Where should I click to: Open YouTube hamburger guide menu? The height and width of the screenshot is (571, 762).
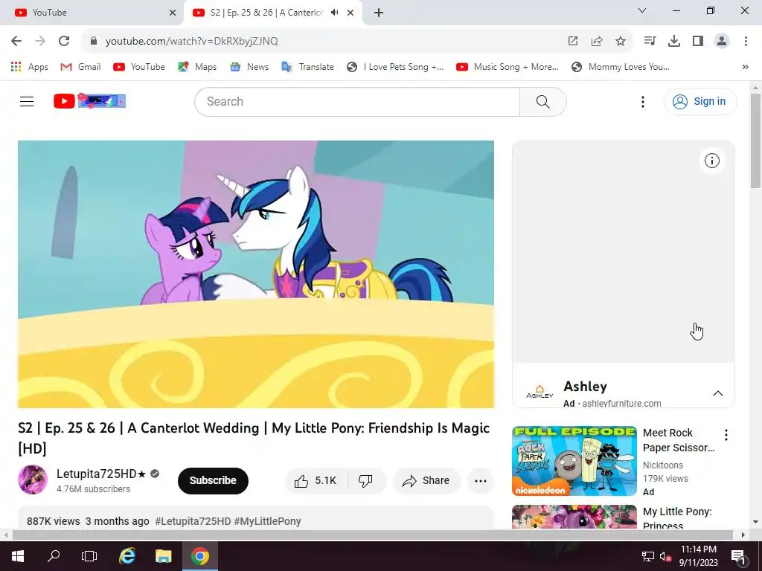(27, 101)
